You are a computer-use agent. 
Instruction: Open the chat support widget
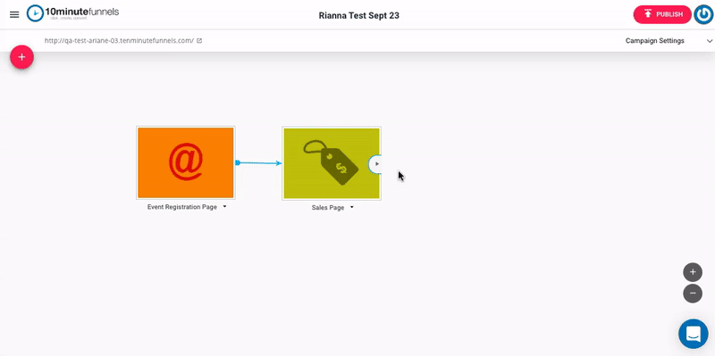(694, 334)
